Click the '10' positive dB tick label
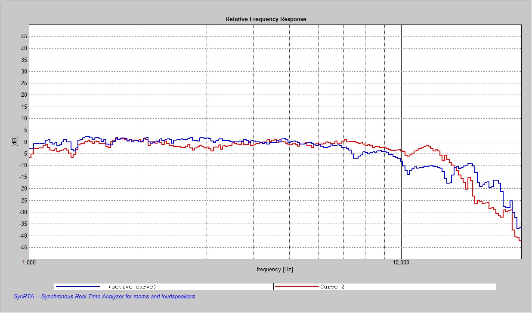 click(x=24, y=119)
